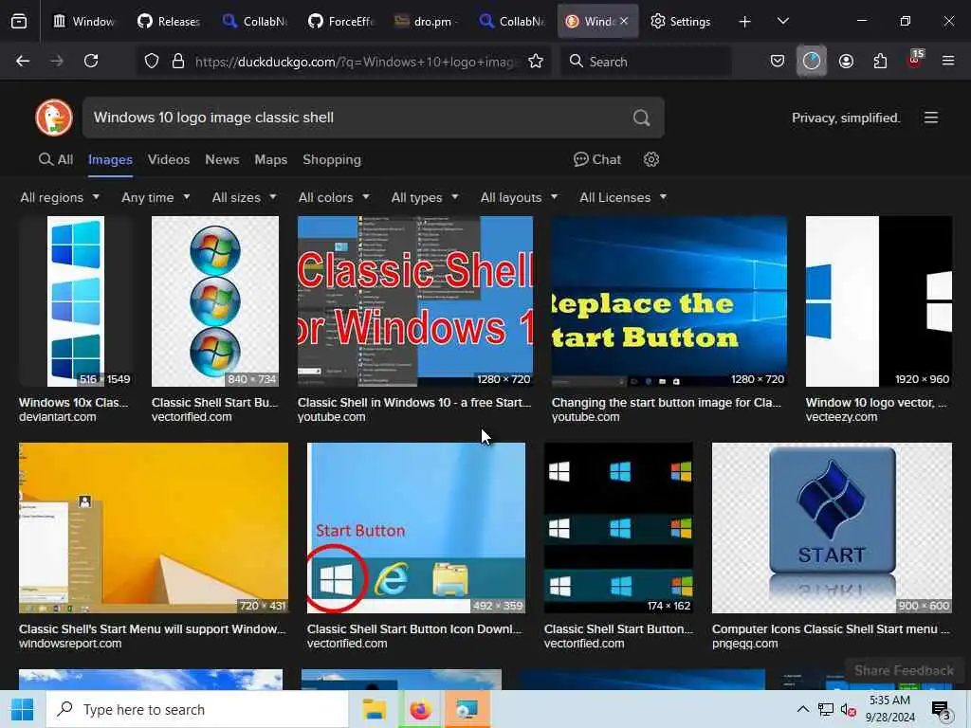Screen dimensions: 971x728
Task: Open the tracking protection shield icon
Action: point(152,62)
